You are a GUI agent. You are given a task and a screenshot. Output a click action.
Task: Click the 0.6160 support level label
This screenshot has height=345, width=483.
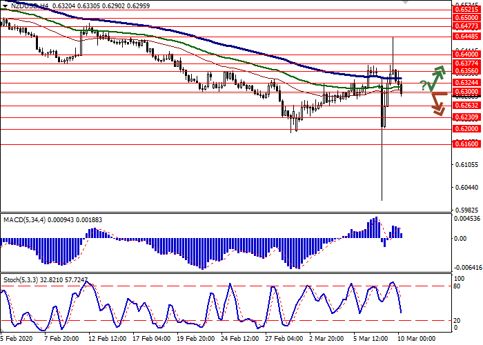coord(466,144)
